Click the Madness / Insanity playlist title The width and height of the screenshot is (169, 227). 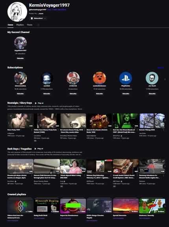[147, 216]
